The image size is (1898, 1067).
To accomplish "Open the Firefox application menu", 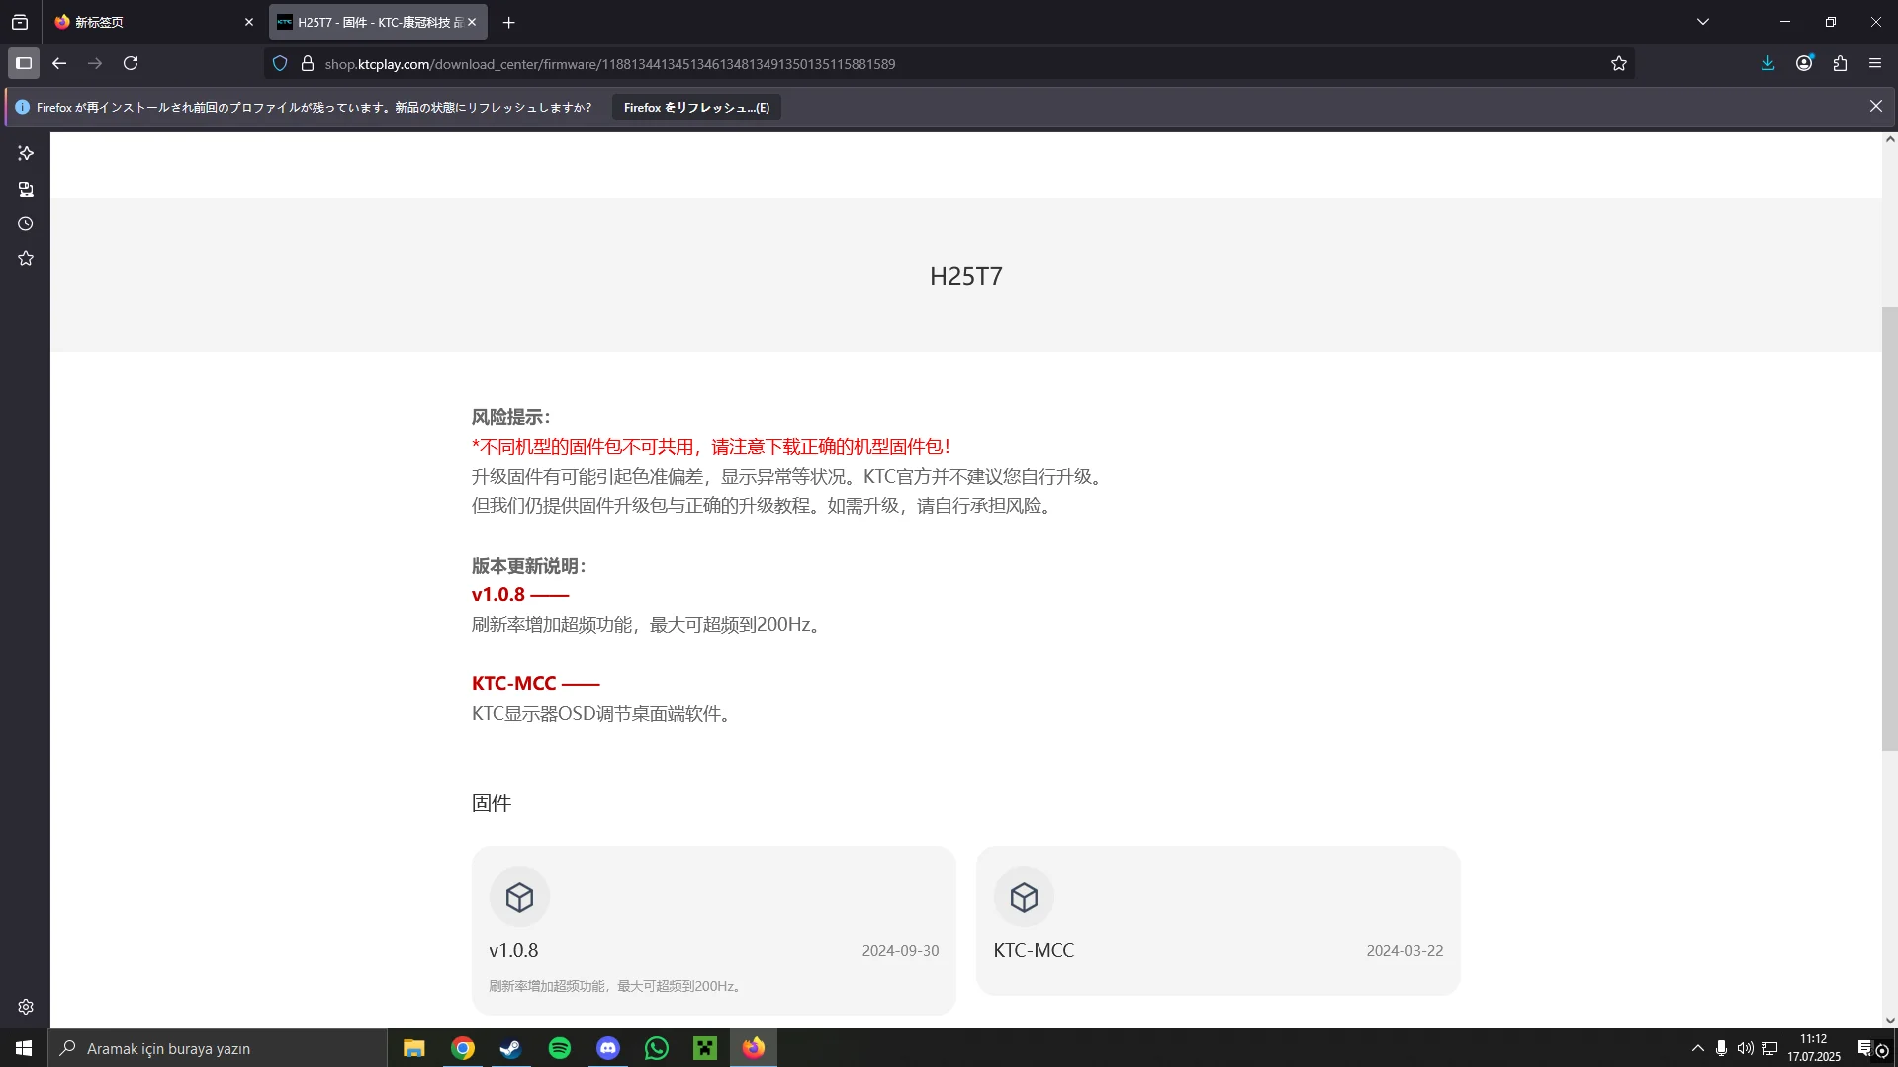I will click(1875, 63).
